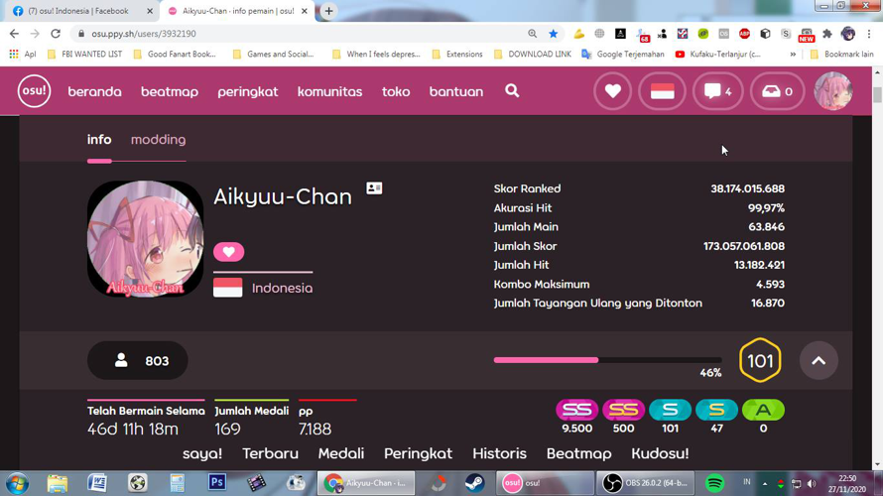Collapse profile details with chevron up button
The height and width of the screenshot is (496, 883).
[x=819, y=360]
